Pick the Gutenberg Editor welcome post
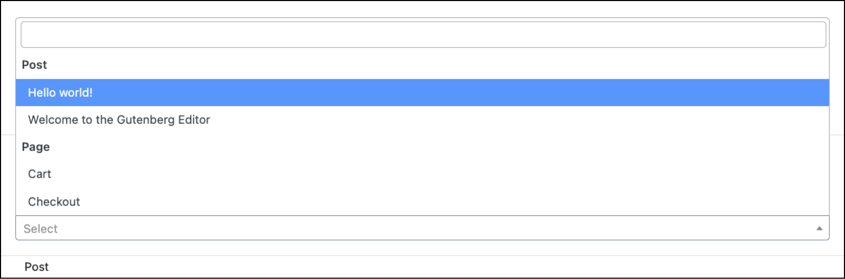The image size is (845, 279). point(119,120)
